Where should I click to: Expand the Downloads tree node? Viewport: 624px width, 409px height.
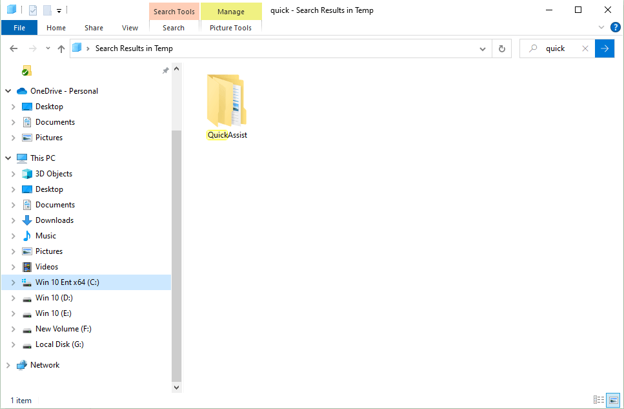pos(14,220)
